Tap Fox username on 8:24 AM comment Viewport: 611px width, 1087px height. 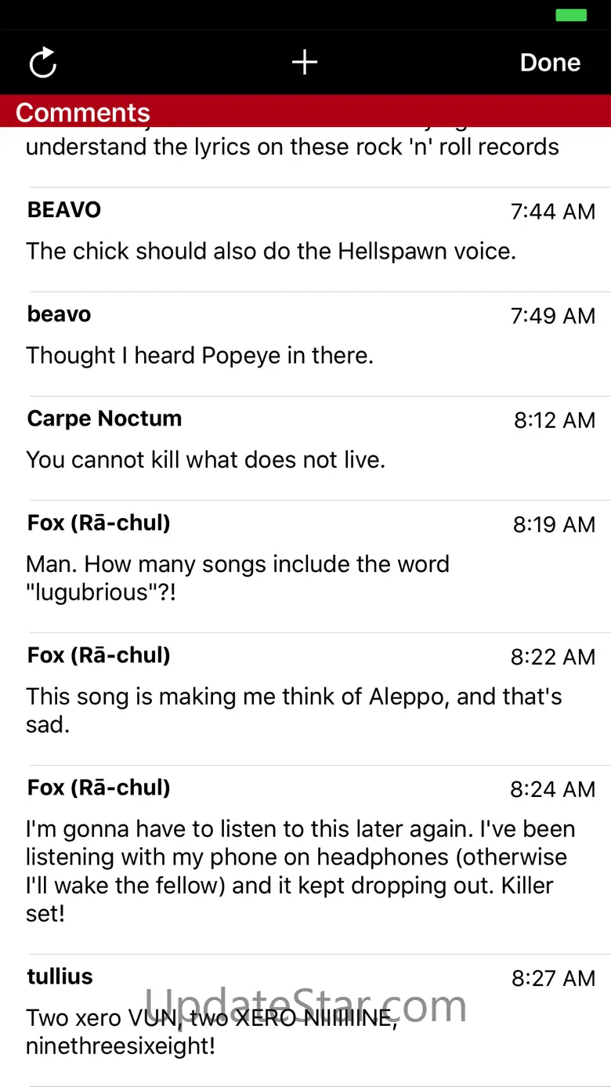pos(99,788)
